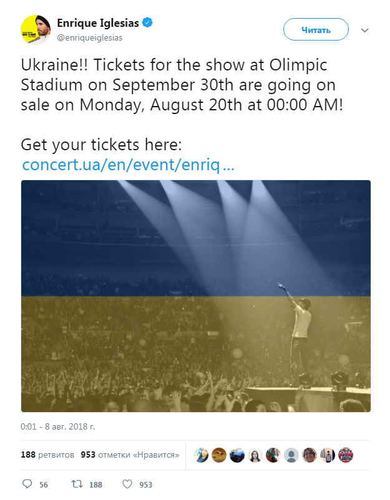Click the last liker avatar in the row

tap(345, 455)
